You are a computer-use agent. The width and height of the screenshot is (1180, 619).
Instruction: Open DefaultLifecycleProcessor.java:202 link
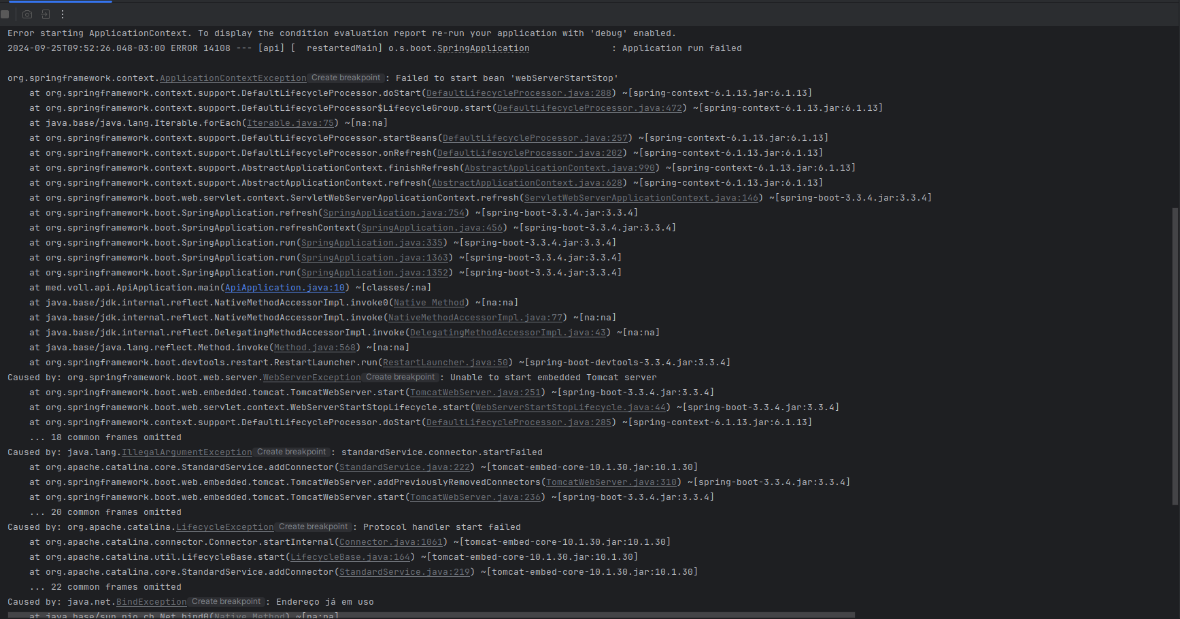click(530, 153)
